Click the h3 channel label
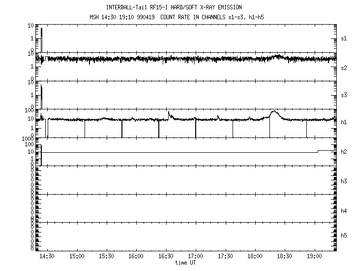The height and width of the screenshot is (271, 354). (x=344, y=181)
